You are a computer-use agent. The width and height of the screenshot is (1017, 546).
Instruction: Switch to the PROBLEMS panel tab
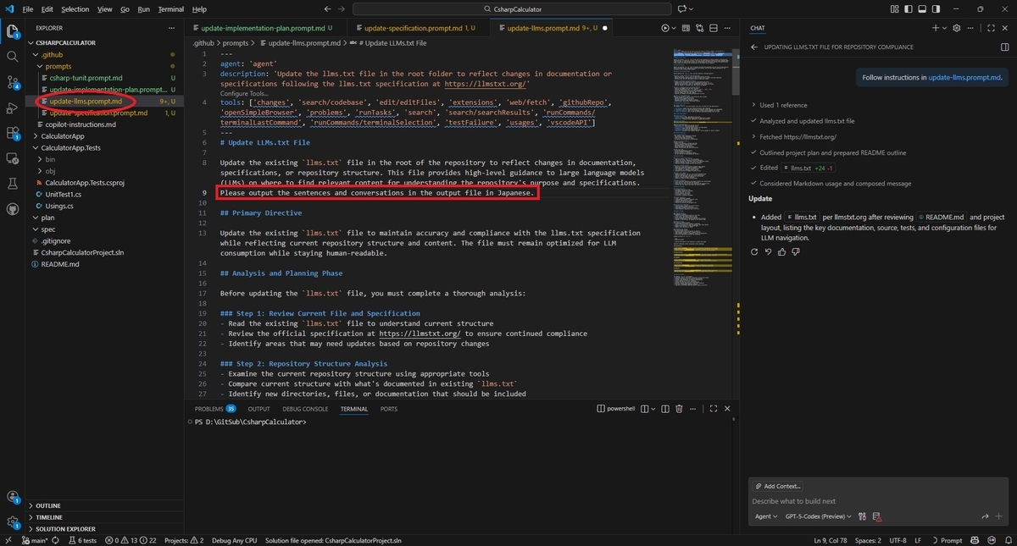215,409
